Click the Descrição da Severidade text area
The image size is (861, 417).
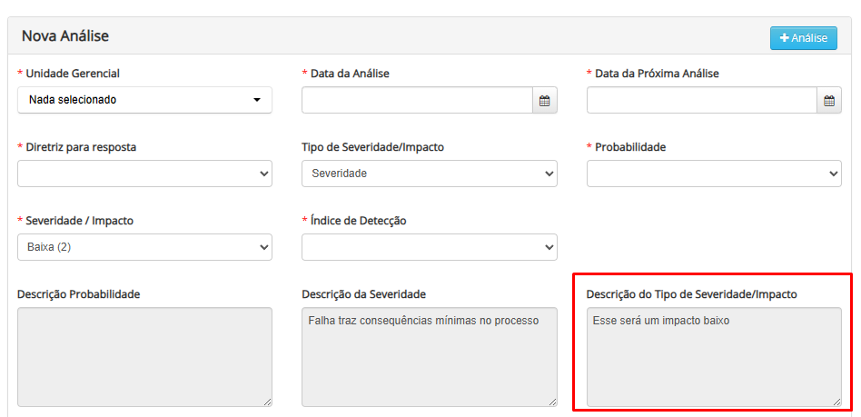point(429,356)
